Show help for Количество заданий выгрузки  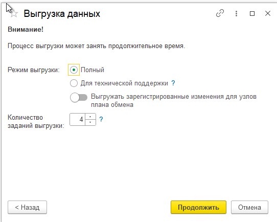[x=101, y=119]
